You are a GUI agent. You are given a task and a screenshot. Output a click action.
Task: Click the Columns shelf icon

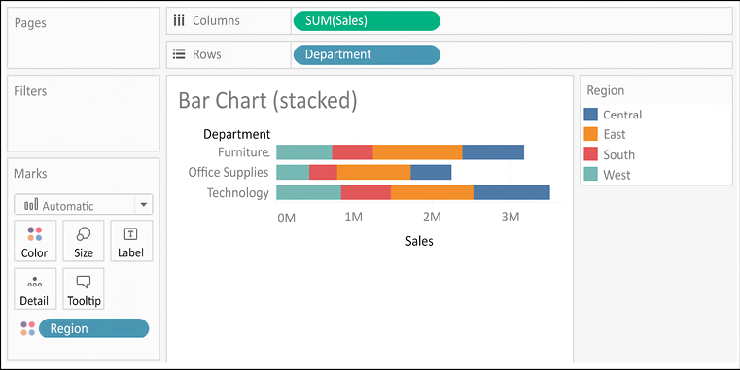pyautogui.click(x=179, y=20)
